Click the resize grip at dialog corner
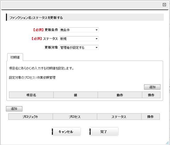Viewport: 170px width, 145px height. click(167, 143)
